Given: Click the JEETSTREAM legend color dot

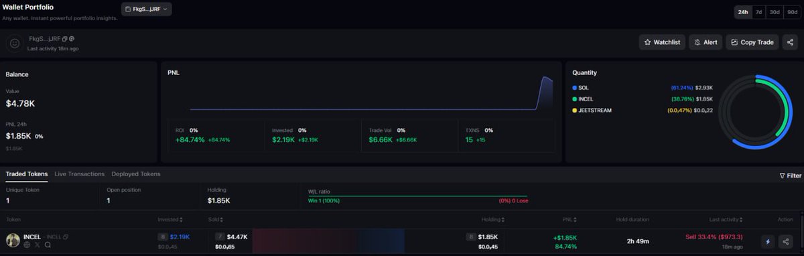Looking at the screenshot, I should (574, 110).
